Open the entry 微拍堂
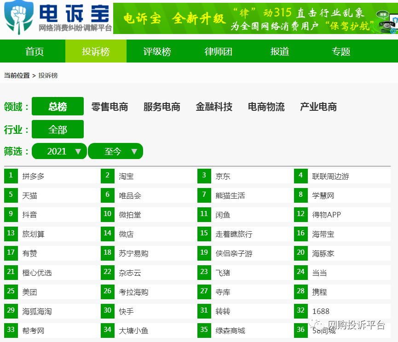This screenshot has height=342, width=398. point(130,215)
